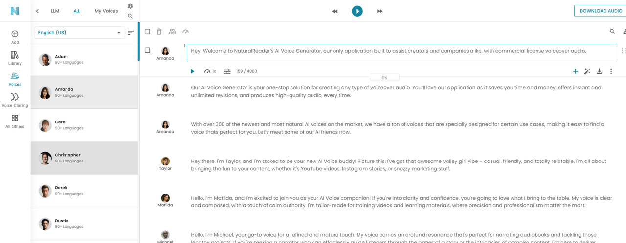Click the change voice icon in toolbar

click(172, 32)
